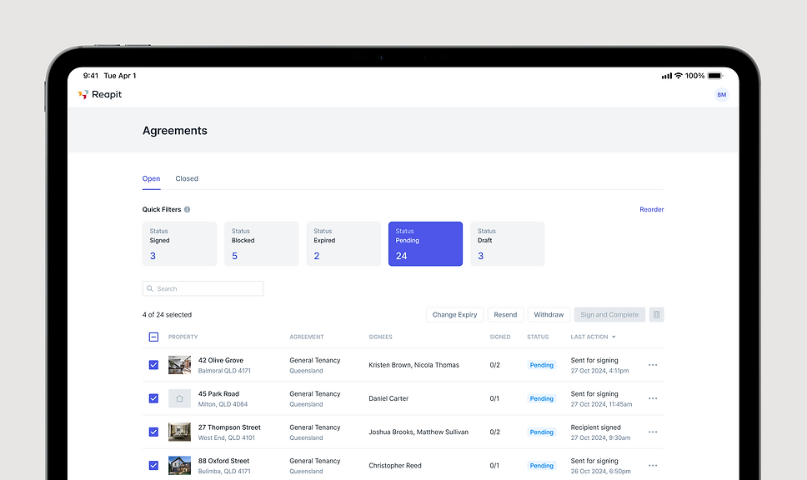Image resolution: width=807 pixels, height=480 pixels.
Task: Uncheck the 88 Oxford Street row
Action: click(x=153, y=465)
